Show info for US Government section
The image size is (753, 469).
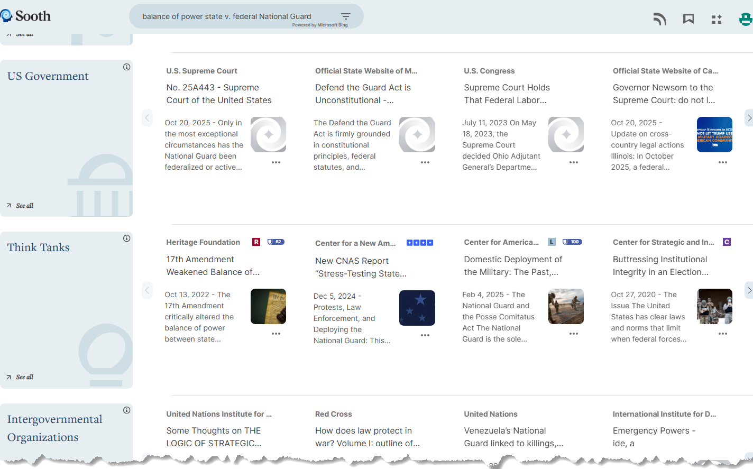point(127,67)
